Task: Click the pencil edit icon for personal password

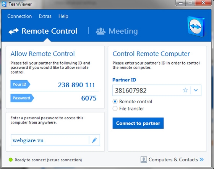Action: click(x=94, y=140)
